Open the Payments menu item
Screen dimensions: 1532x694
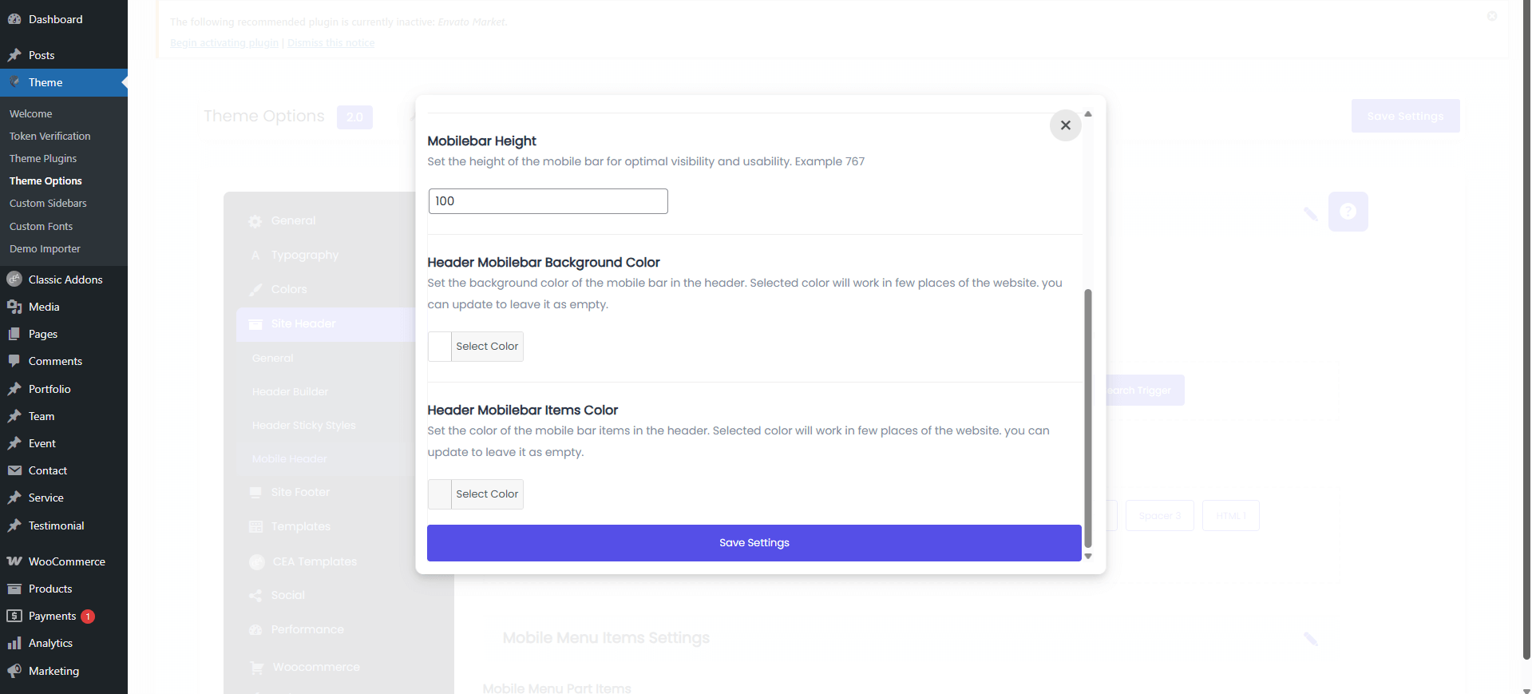point(53,616)
